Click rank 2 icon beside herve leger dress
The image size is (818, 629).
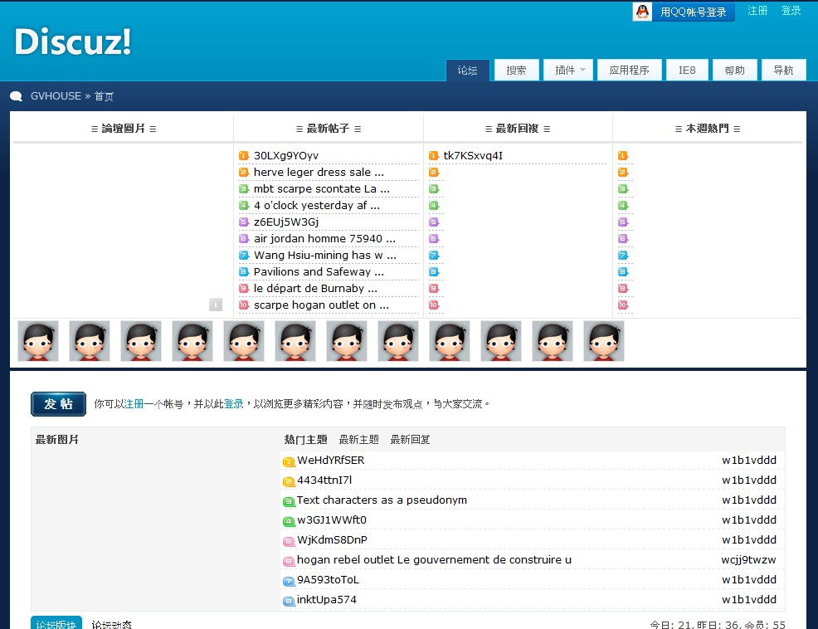point(244,173)
